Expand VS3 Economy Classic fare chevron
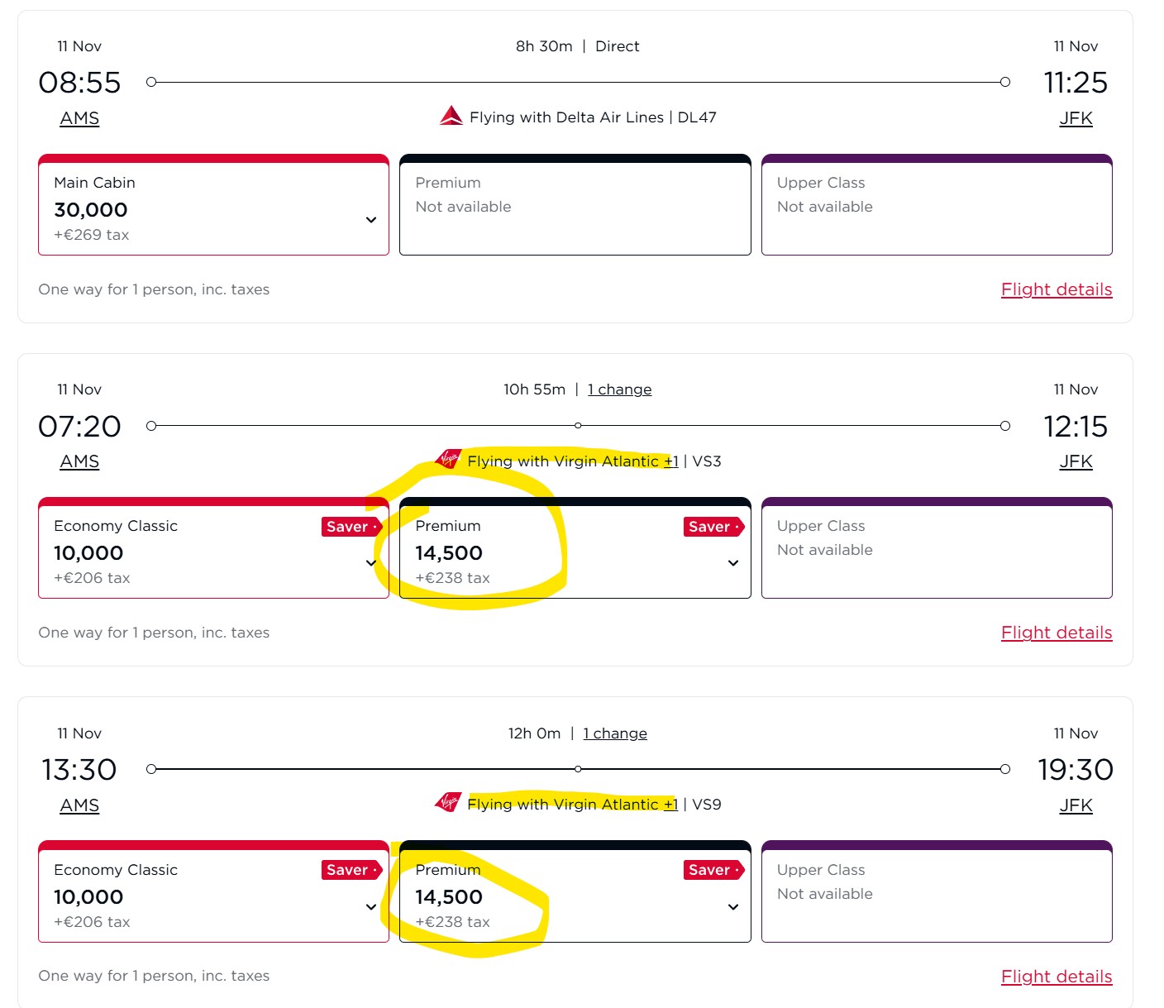The height and width of the screenshot is (1008, 1164). coord(371,563)
